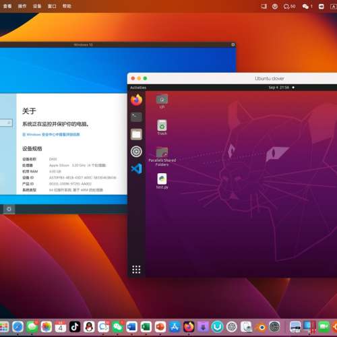
Task: Select the 设备规格 section heading
Action: pos(32,148)
